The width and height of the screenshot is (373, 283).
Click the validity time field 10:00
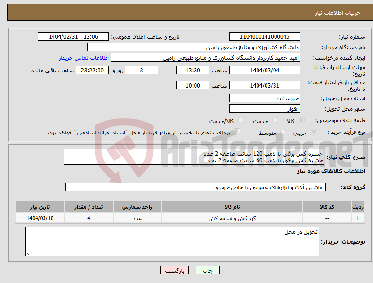coord(193,85)
